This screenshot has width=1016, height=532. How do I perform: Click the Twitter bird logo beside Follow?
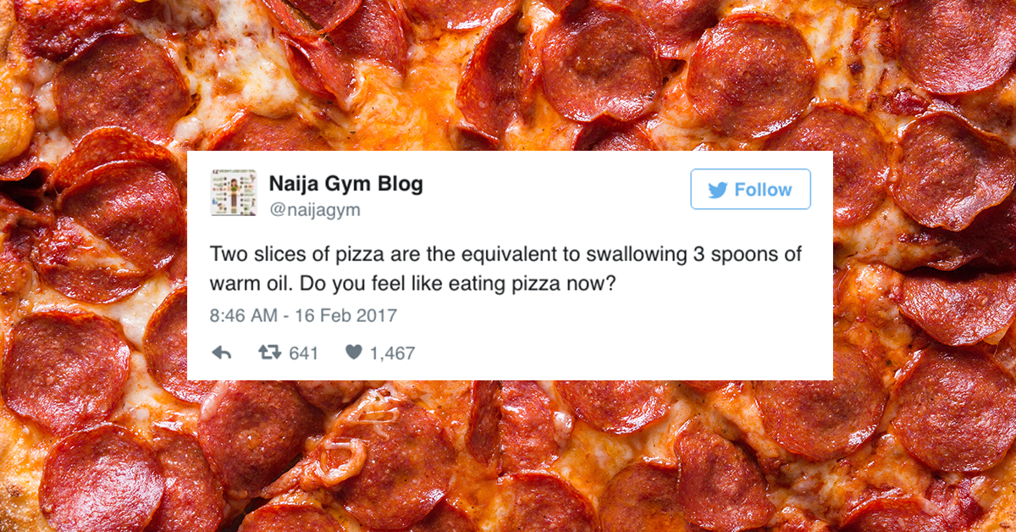click(718, 190)
